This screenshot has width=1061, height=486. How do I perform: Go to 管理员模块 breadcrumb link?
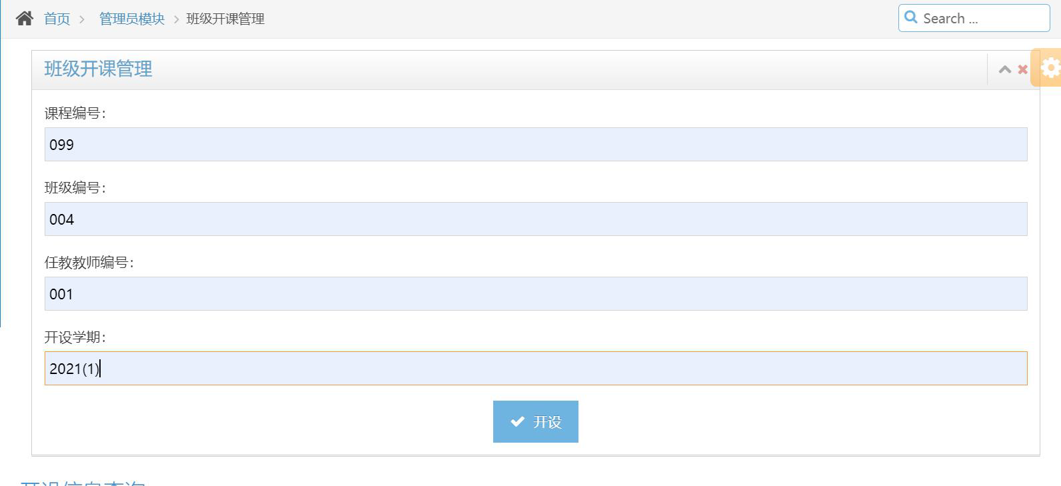(x=132, y=19)
